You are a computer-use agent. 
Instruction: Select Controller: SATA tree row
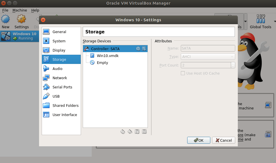pos(115,49)
